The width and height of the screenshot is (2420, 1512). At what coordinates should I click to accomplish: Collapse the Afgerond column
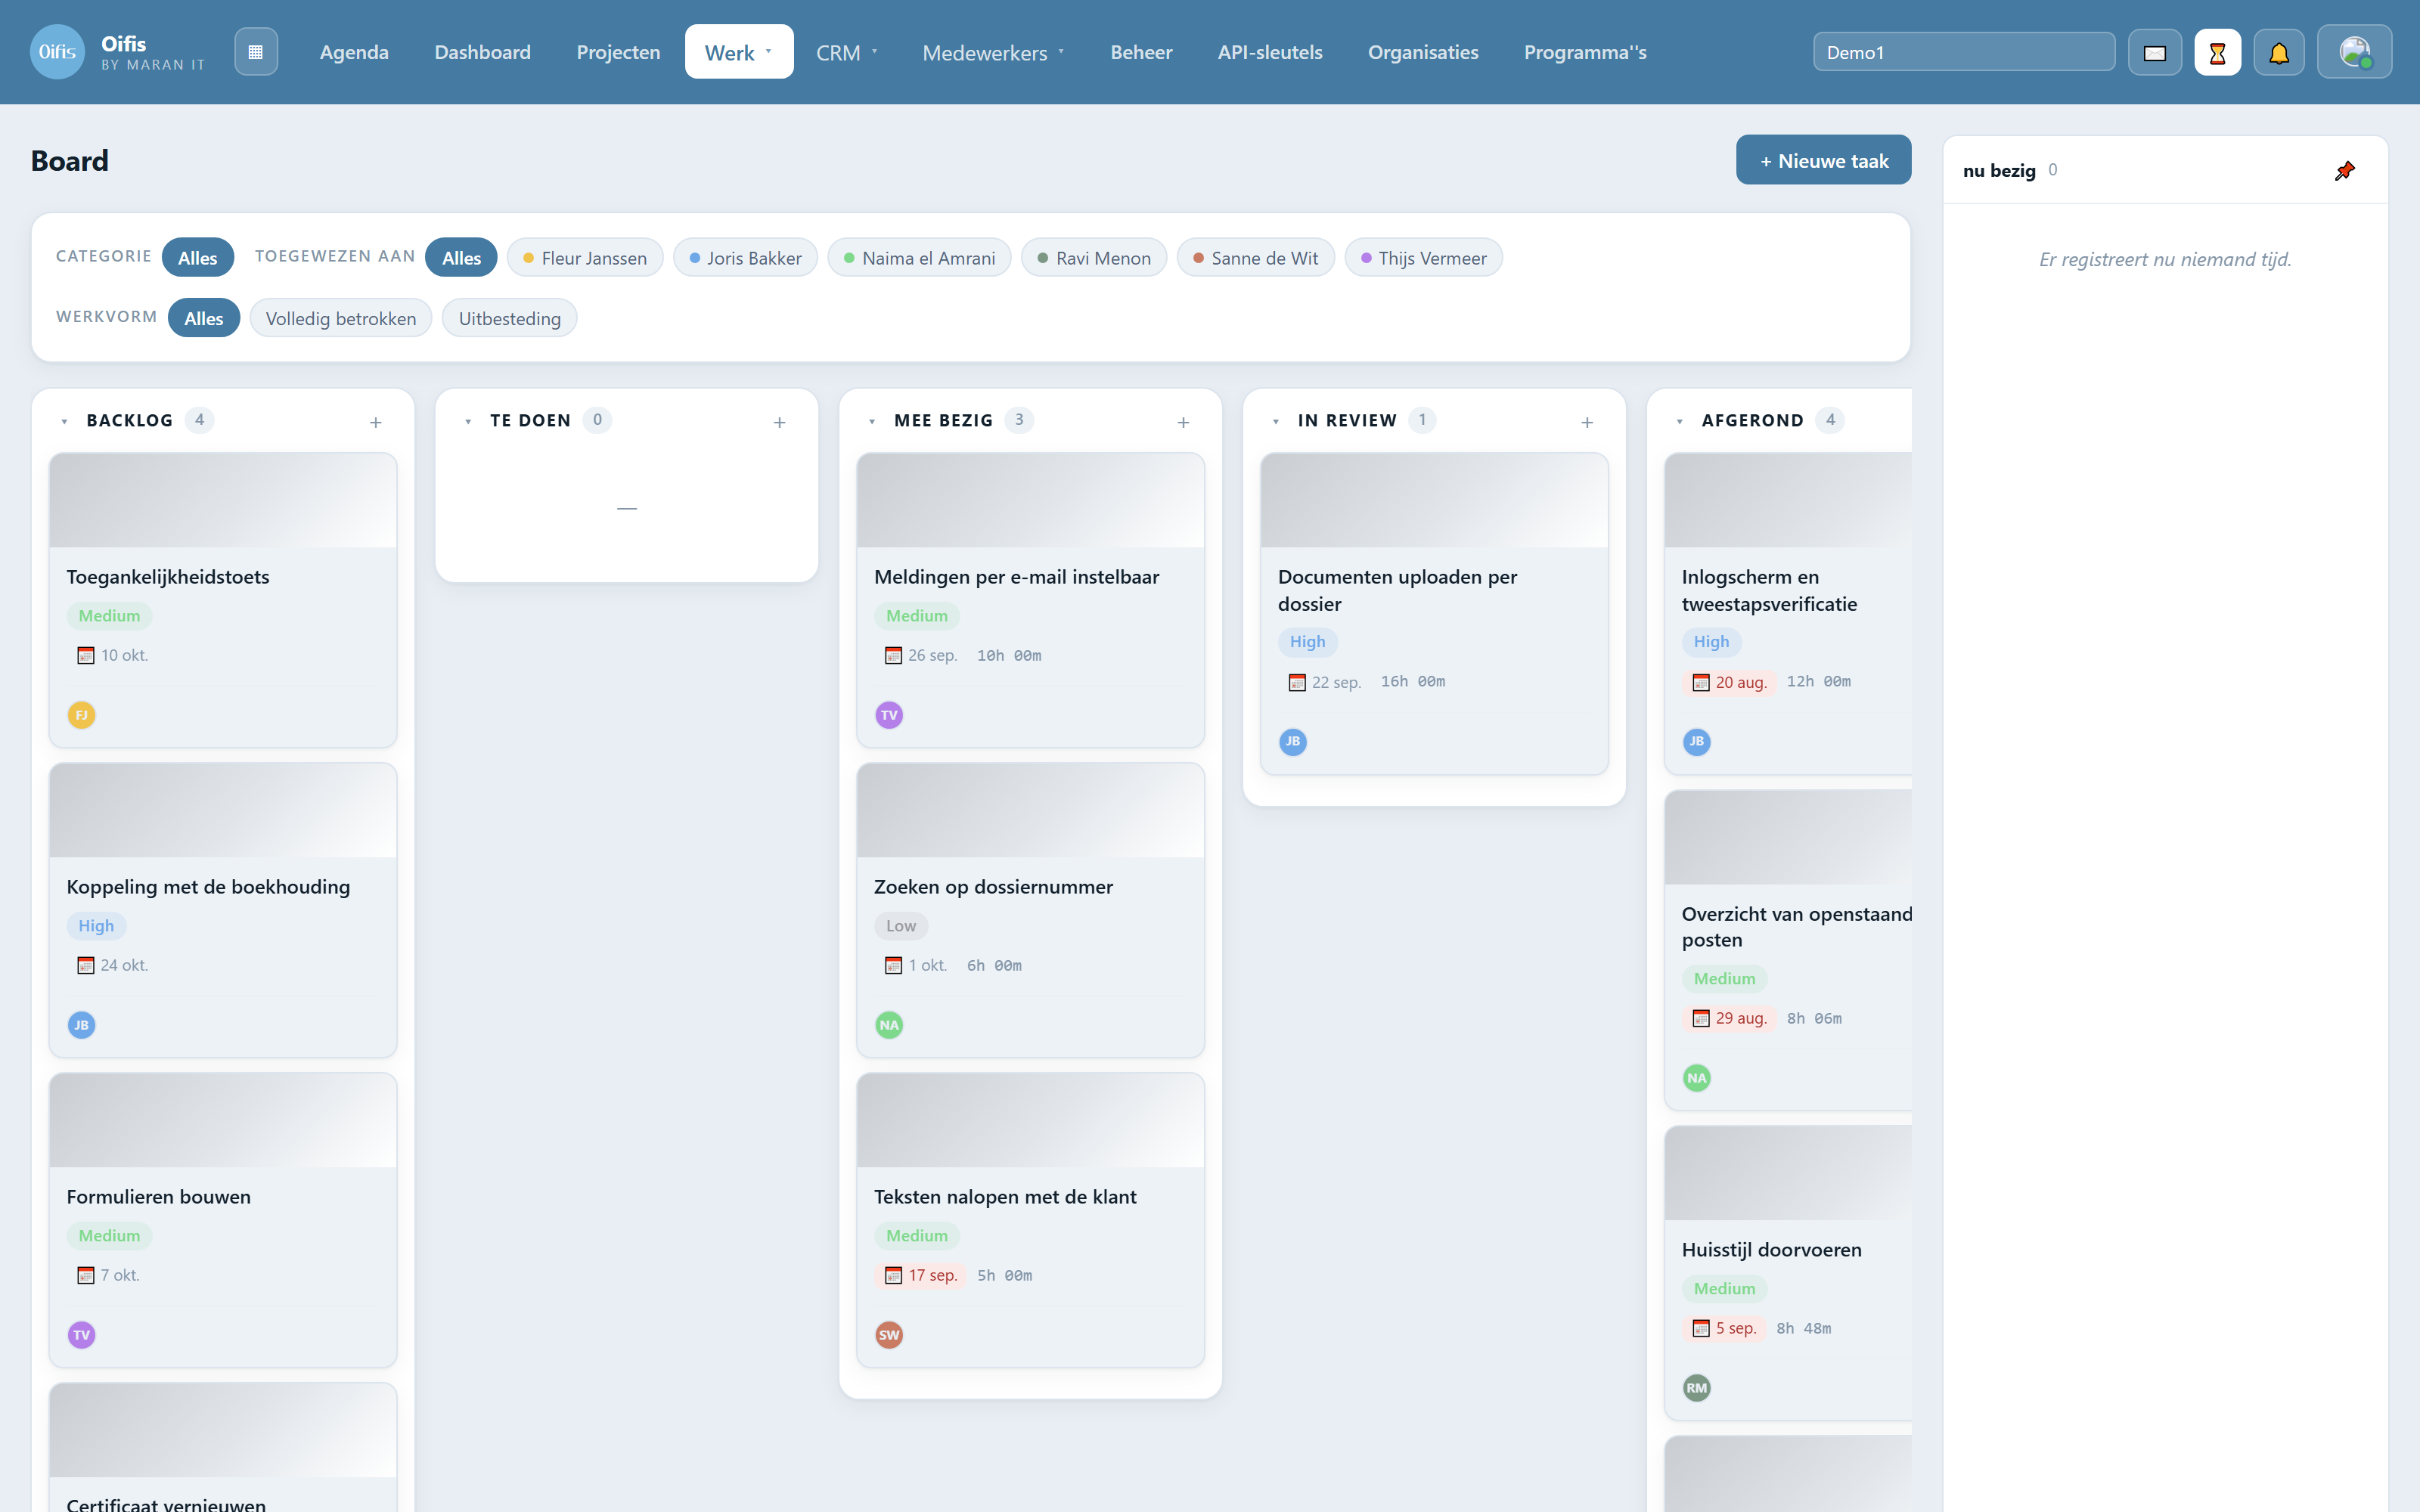1680,422
